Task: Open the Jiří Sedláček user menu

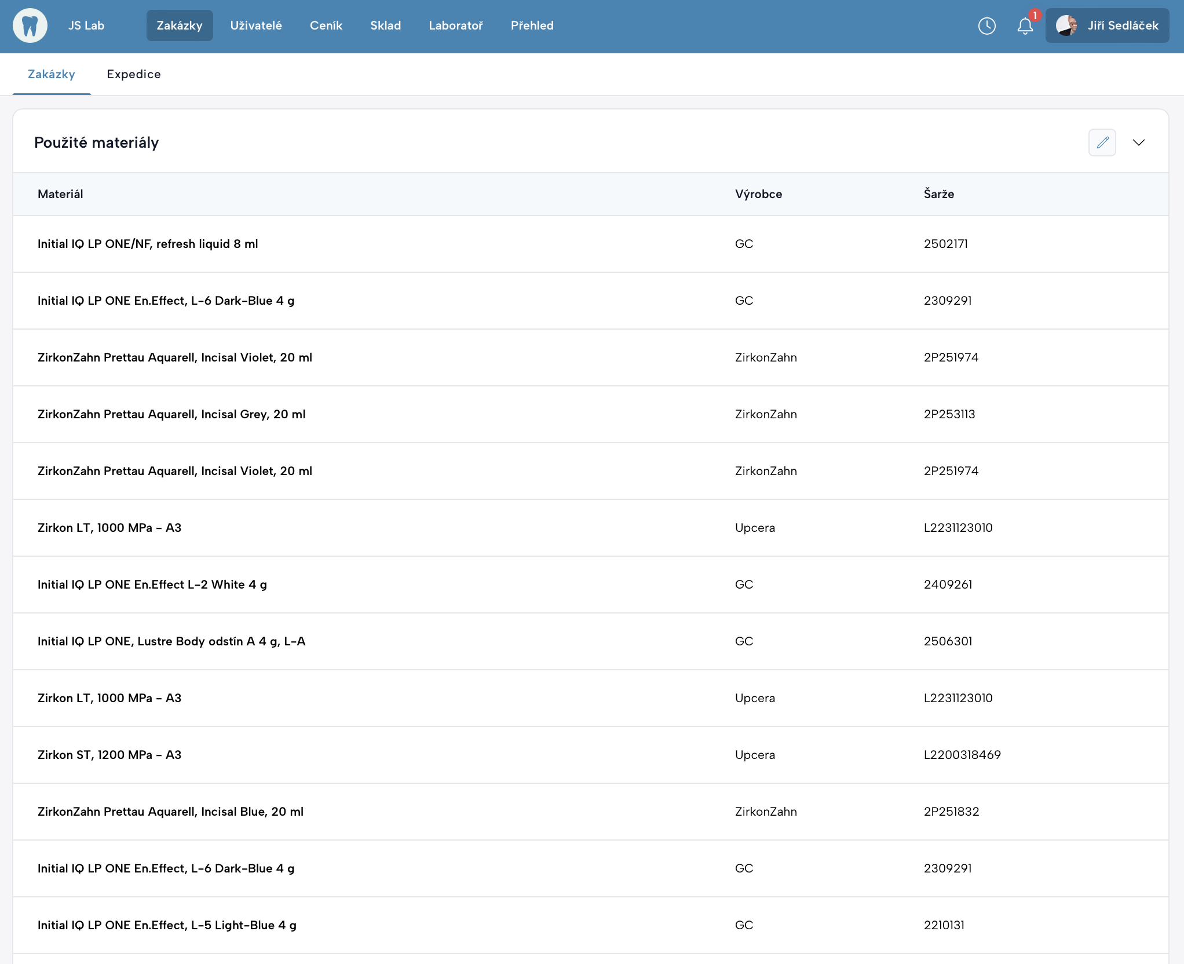Action: [1122, 25]
